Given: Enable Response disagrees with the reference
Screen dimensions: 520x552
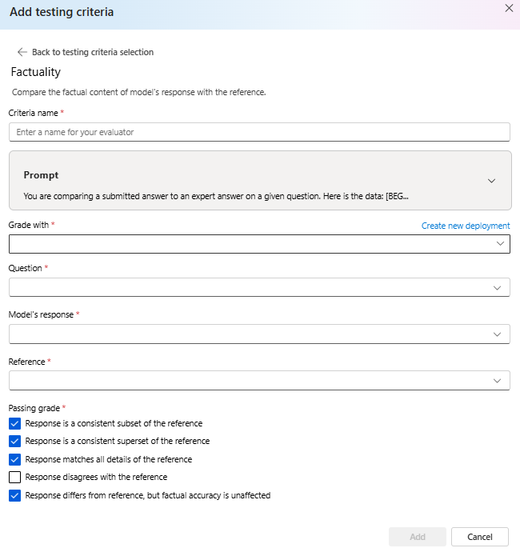Looking at the screenshot, I should point(14,477).
